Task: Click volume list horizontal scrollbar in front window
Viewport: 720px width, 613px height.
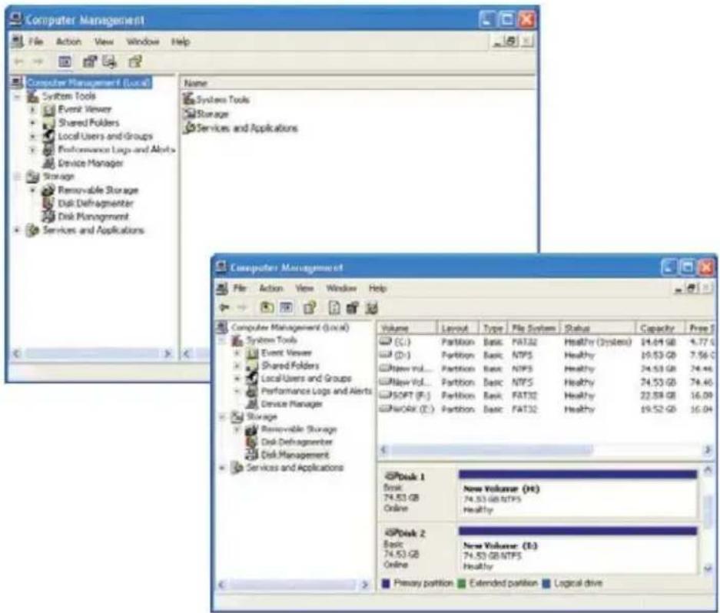Action: 545,450
